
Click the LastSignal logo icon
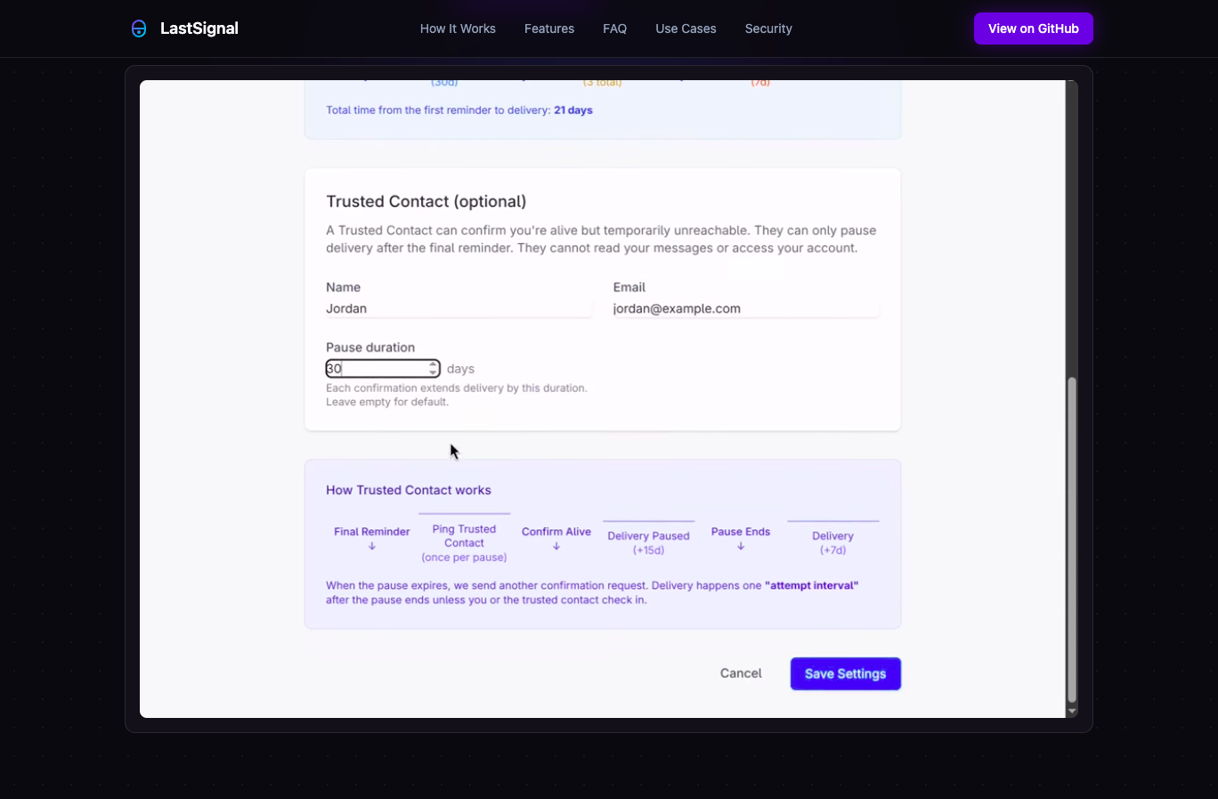point(139,29)
